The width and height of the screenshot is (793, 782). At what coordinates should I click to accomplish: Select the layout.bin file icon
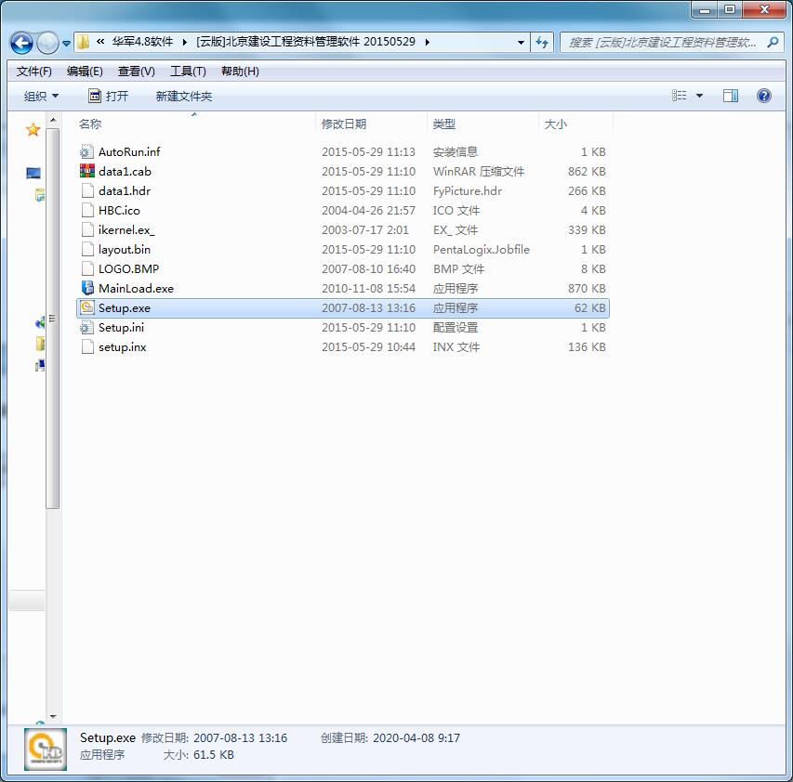[87, 250]
